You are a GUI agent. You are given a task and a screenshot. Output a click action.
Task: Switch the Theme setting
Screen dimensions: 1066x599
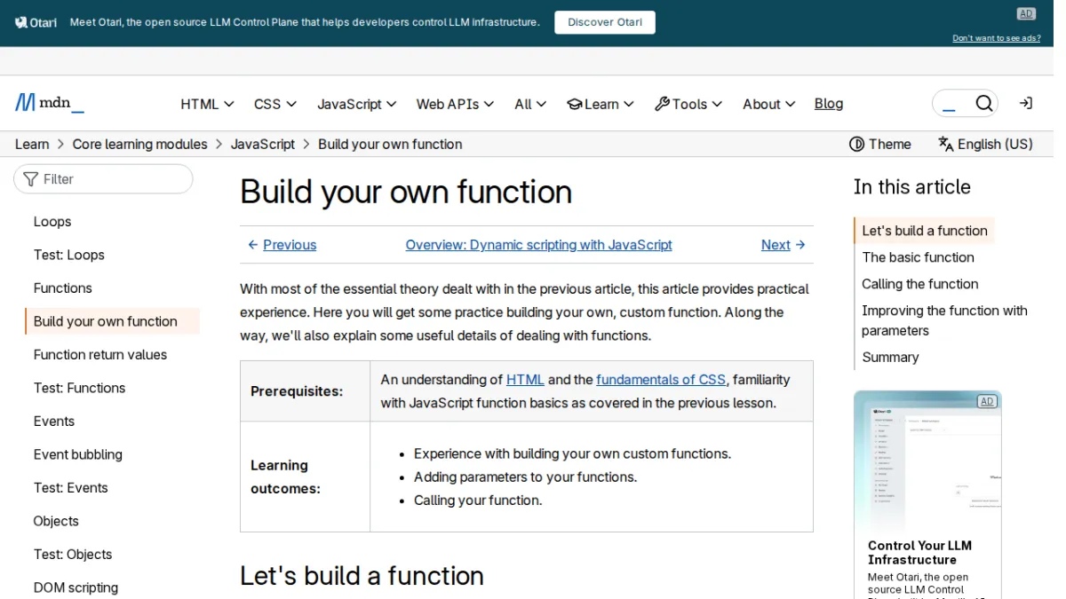coord(880,144)
